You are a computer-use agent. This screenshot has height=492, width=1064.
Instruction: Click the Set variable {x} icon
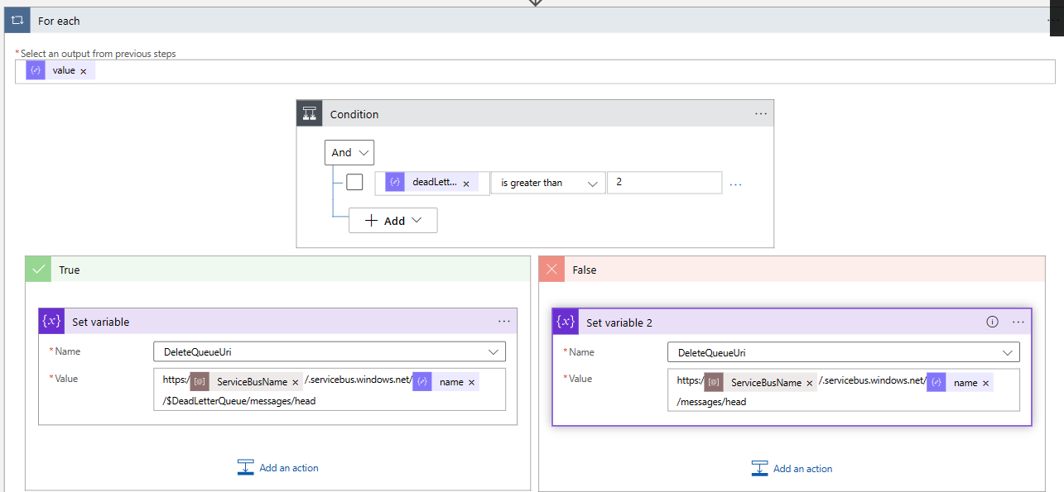click(51, 321)
